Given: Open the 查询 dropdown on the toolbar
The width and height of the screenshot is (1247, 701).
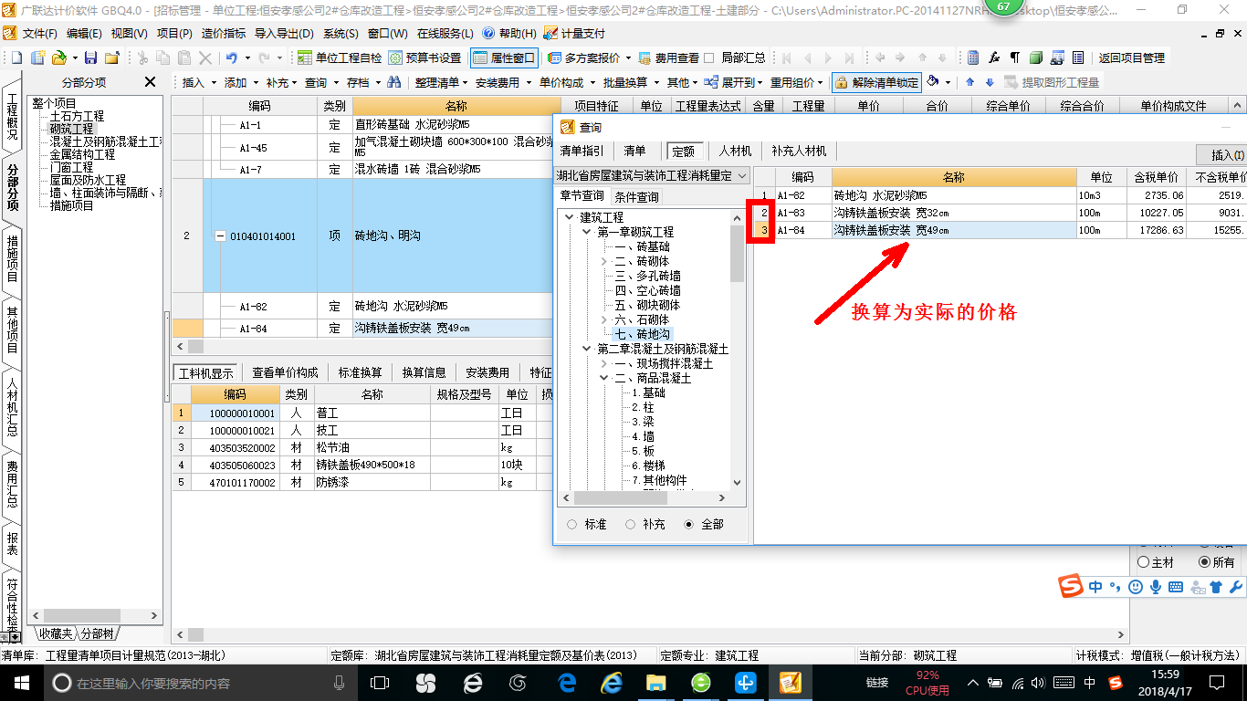Looking at the screenshot, I should tap(321, 82).
